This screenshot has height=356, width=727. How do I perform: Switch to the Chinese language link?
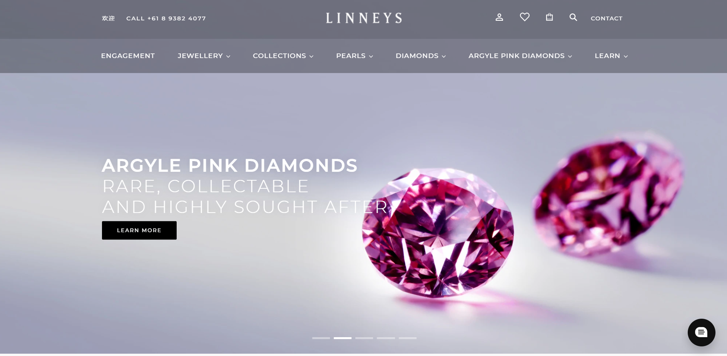point(108,18)
